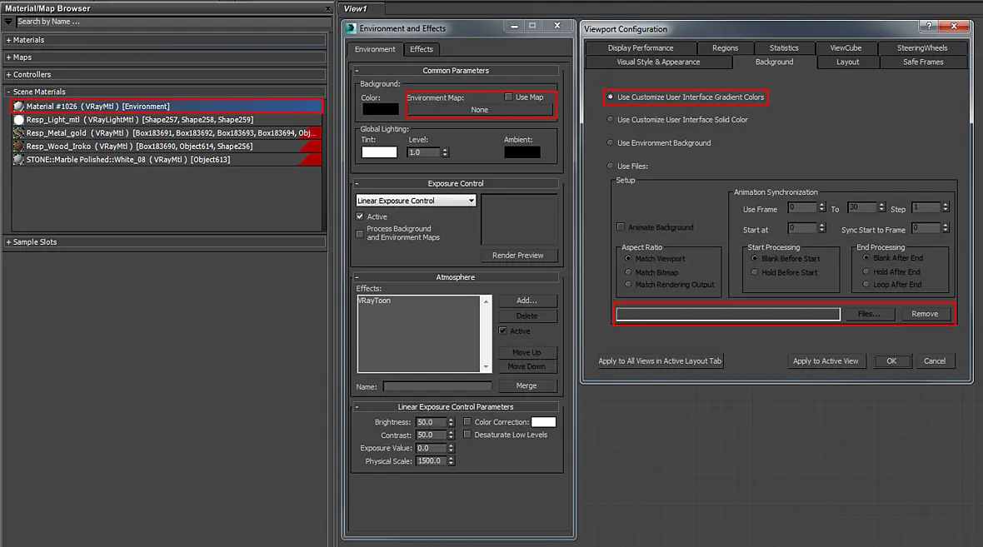Screen dimensions: 983x547
Task: Switch to the Environment tab
Action: (x=375, y=49)
